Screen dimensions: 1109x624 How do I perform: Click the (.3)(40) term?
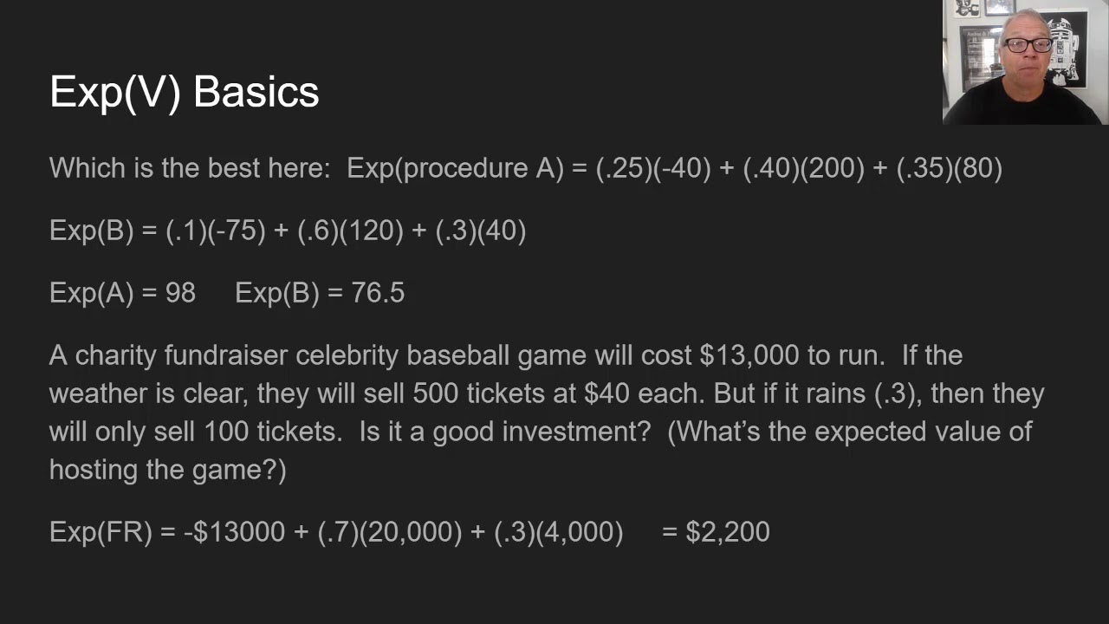pos(481,231)
